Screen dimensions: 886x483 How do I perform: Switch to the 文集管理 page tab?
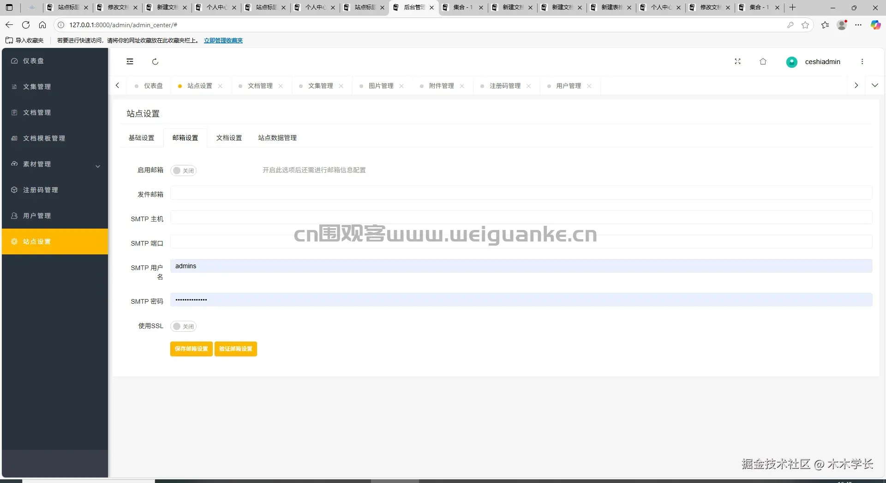coord(321,86)
